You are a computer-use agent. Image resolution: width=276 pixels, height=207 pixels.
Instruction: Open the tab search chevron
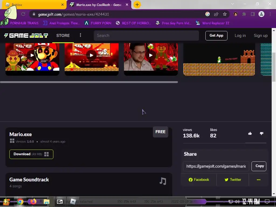coord(233,4)
